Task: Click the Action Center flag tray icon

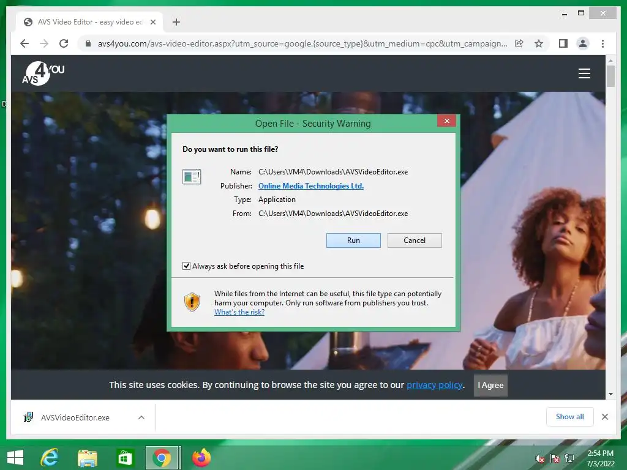Action: coord(555,458)
